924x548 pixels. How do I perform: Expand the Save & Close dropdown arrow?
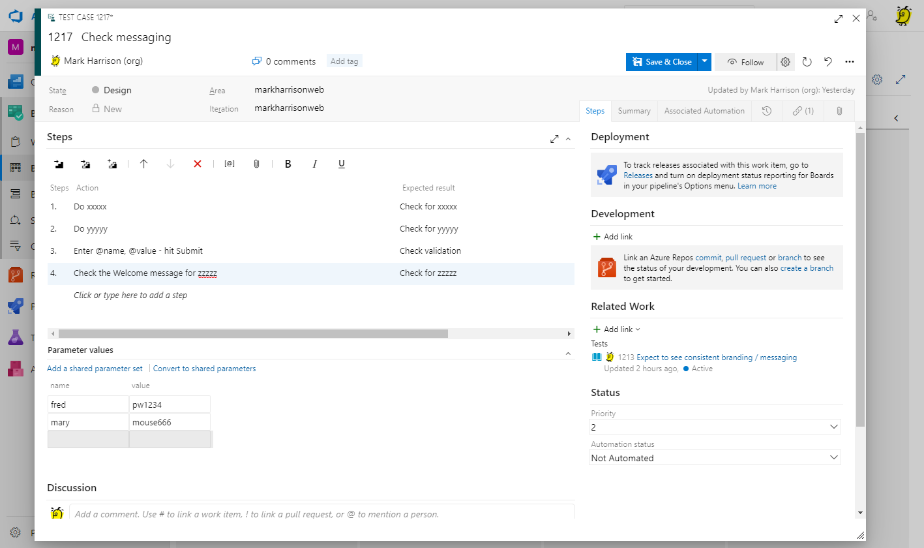pos(704,62)
